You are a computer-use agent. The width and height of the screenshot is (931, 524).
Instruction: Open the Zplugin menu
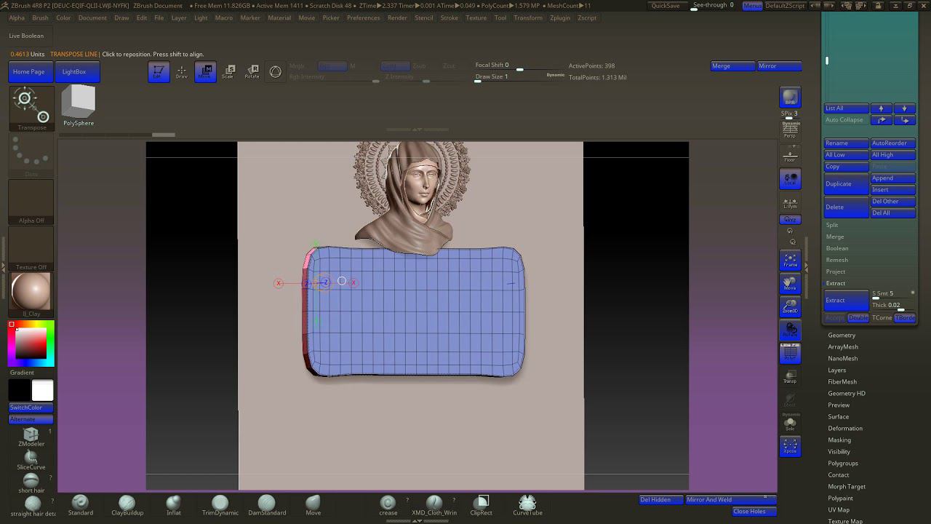point(560,17)
